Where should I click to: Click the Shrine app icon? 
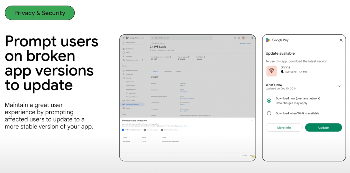click(x=271, y=71)
